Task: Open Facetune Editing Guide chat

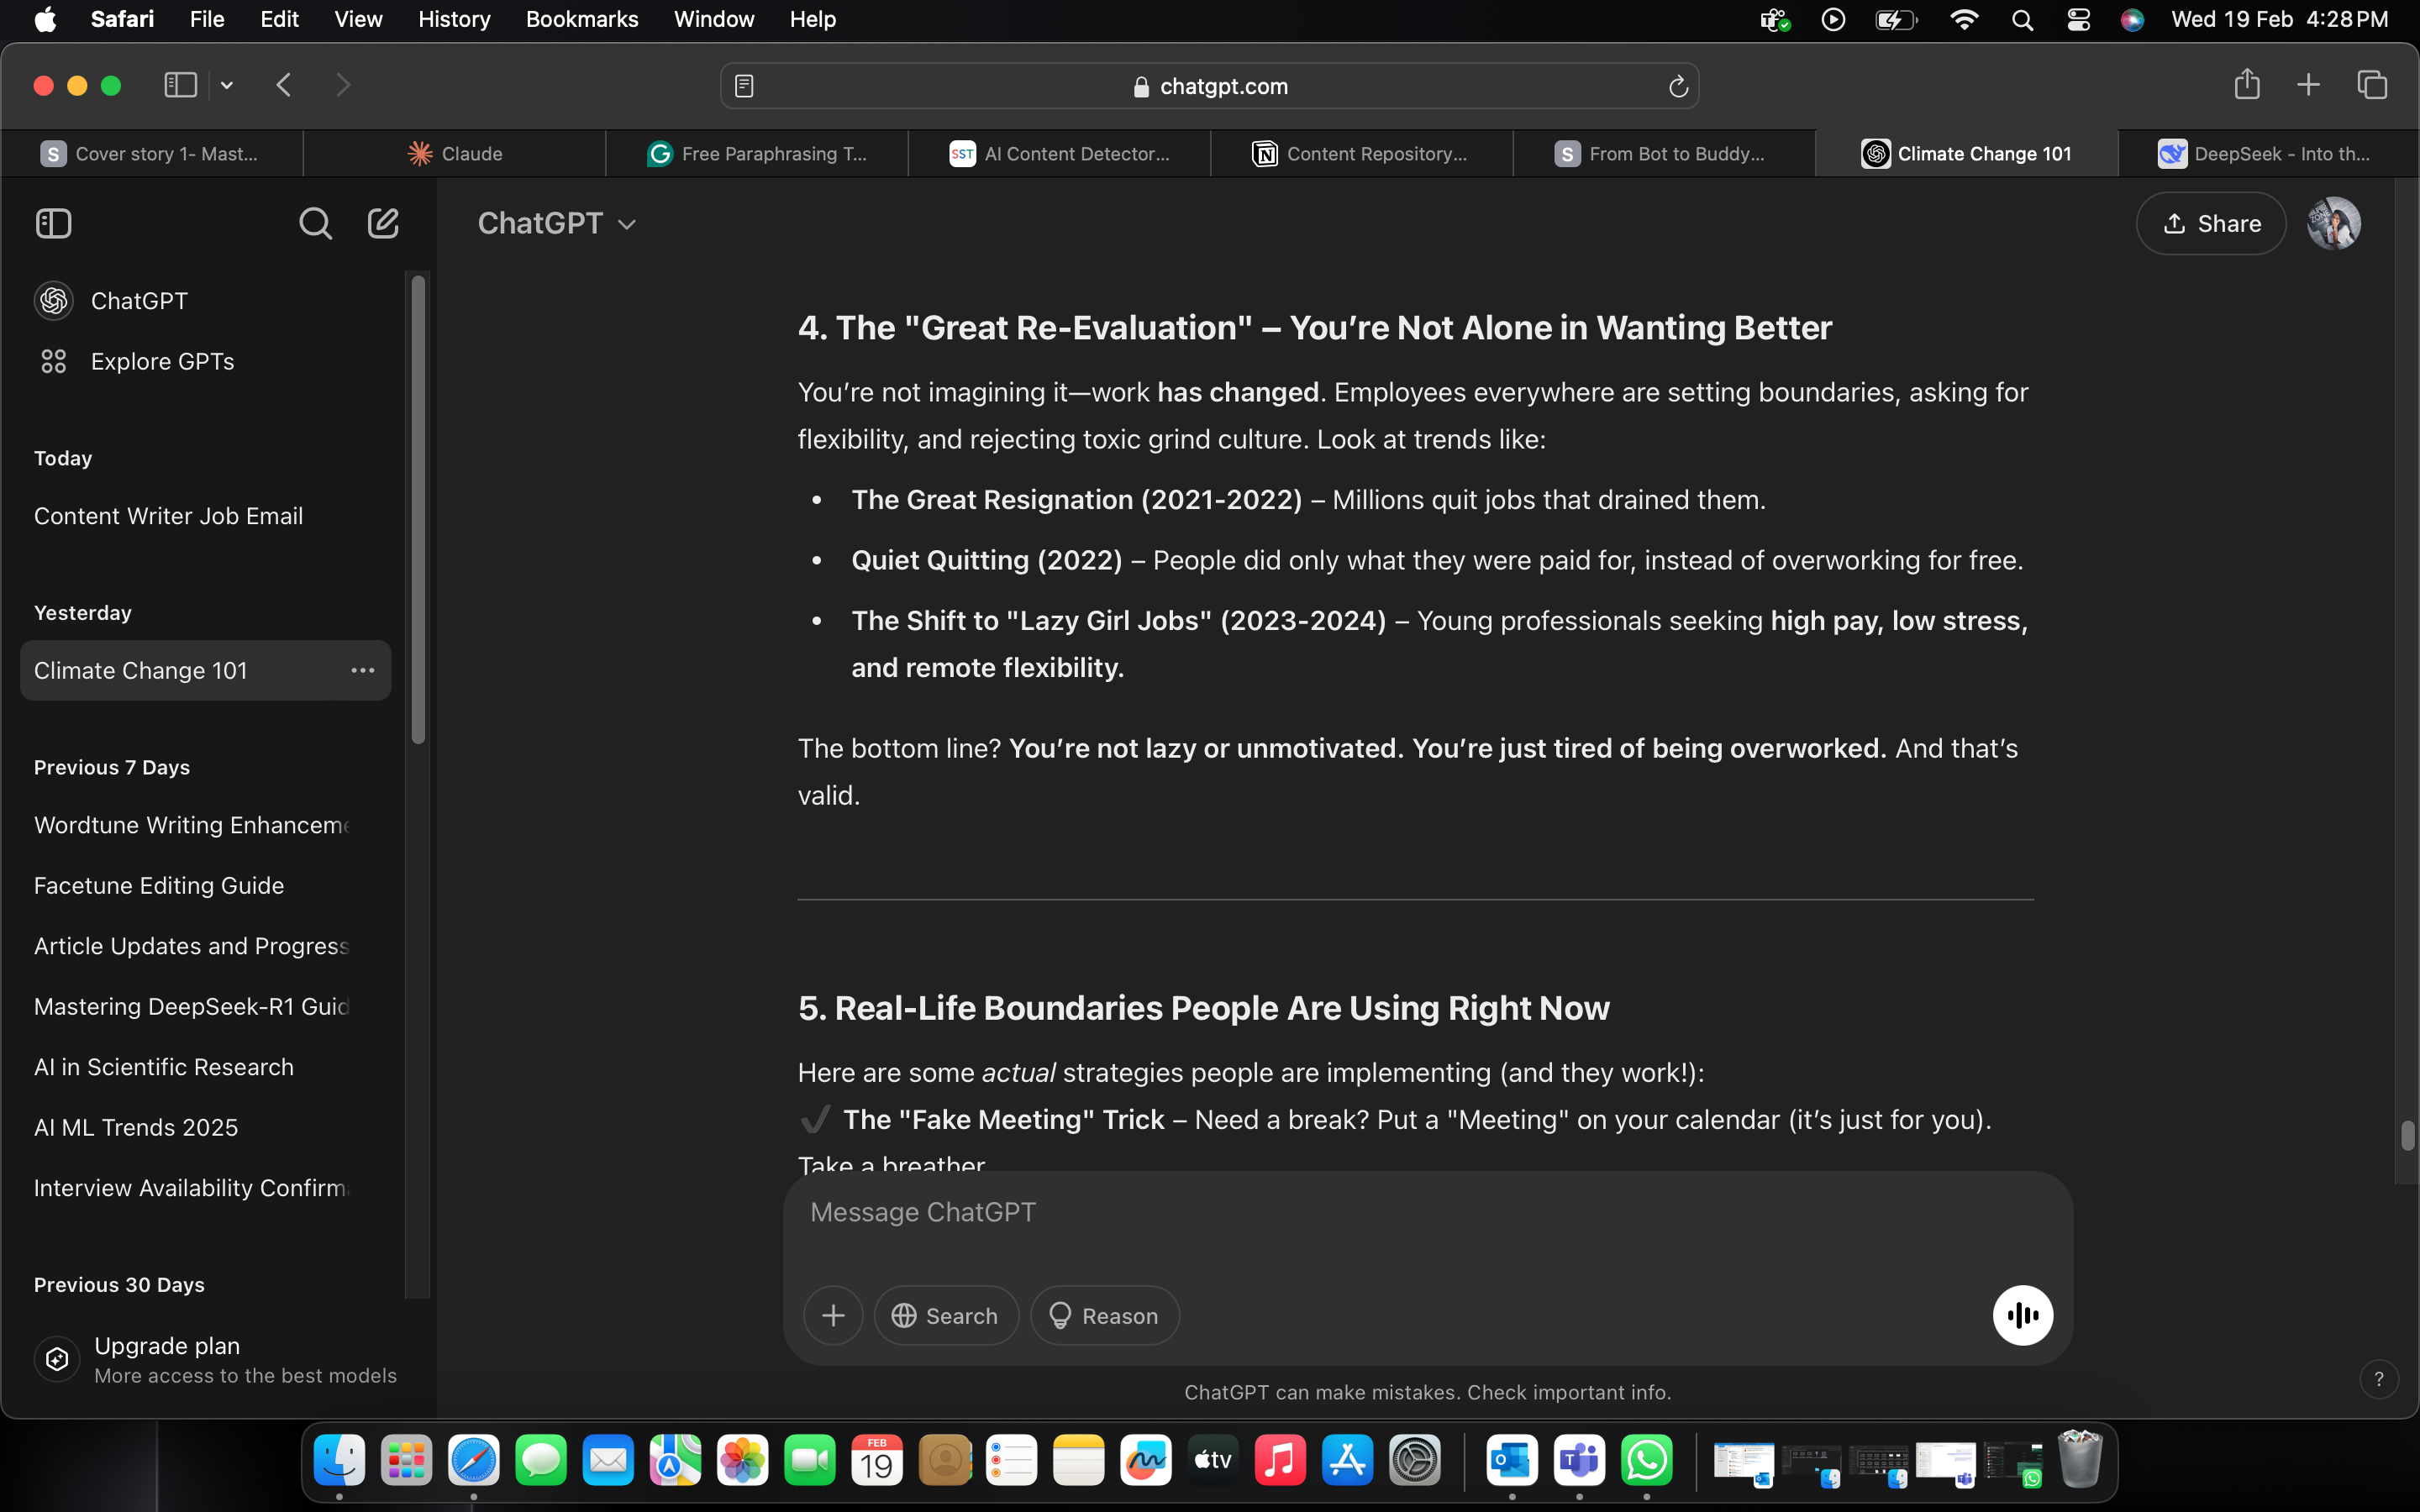Action: click(205, 886)
